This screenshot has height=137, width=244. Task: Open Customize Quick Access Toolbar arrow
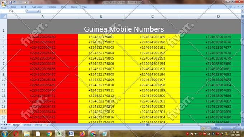pyautogui.click(x=31, y=3)
